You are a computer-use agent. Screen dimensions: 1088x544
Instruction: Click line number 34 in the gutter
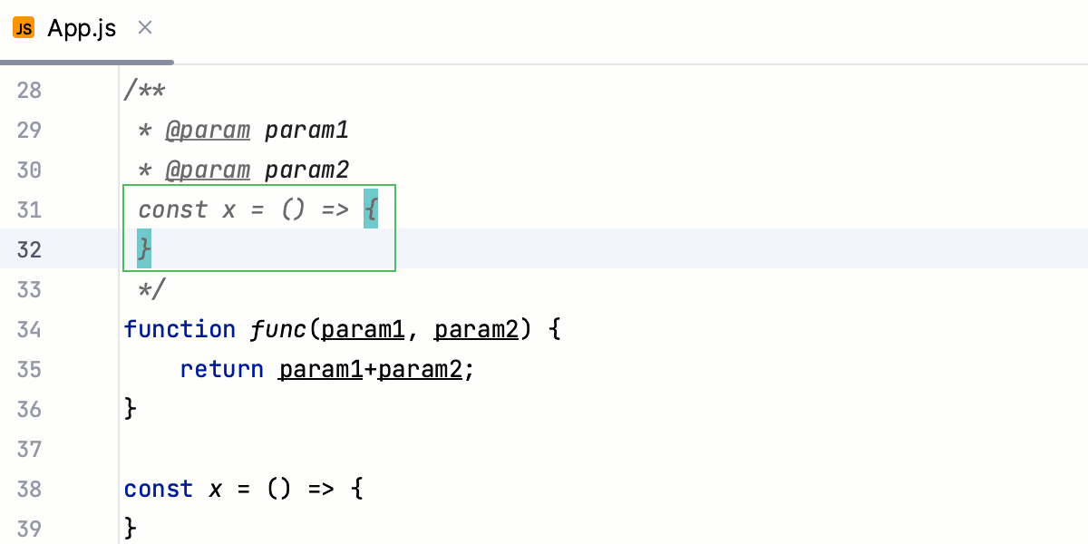click(x=28, y=329)
